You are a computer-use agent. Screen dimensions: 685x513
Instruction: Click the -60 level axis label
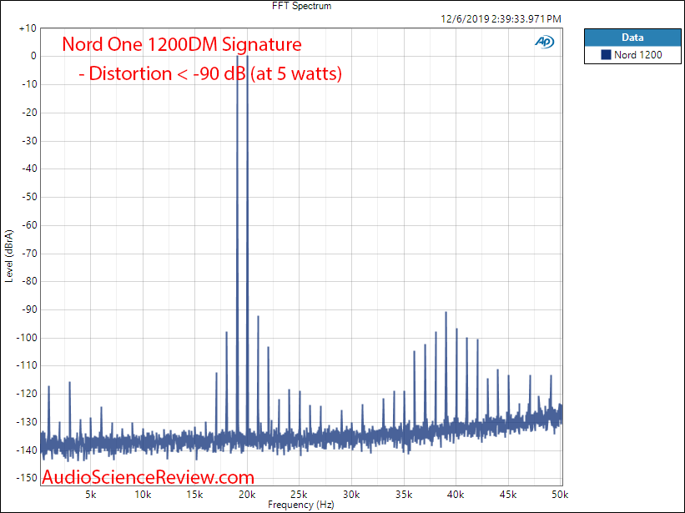29,225
